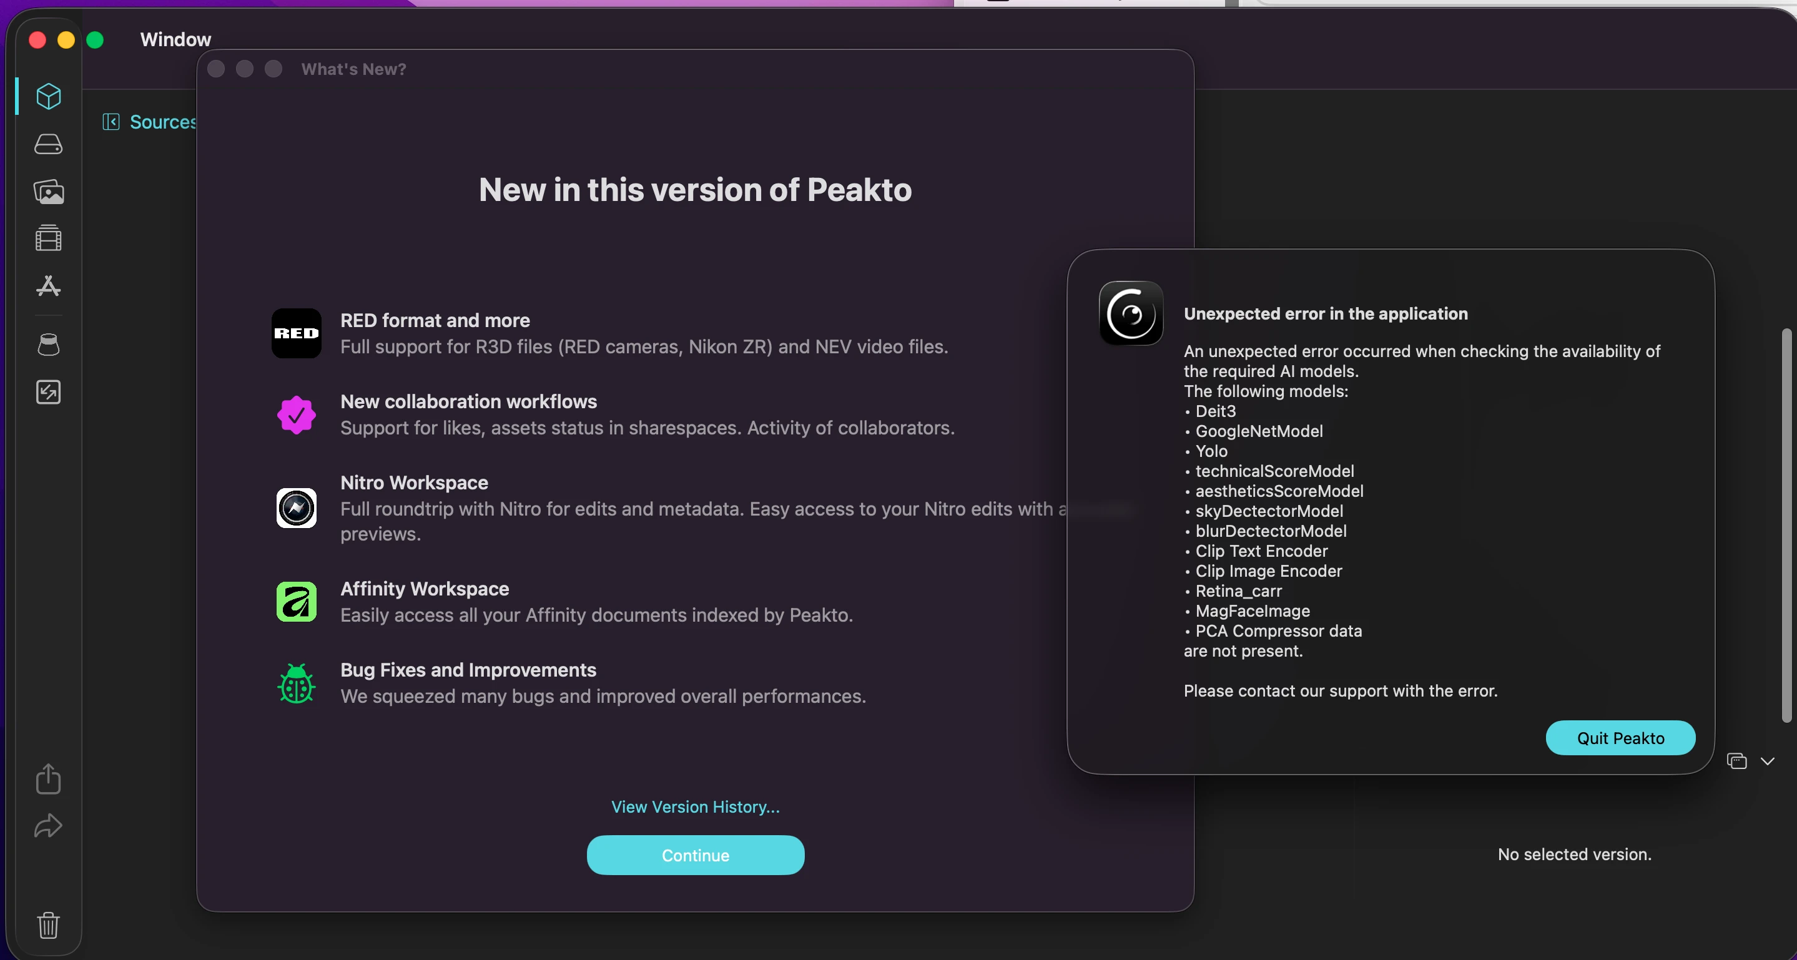Open the drive storage icon in sidebar
Viewport: 1797px width, 960px height.
tap(48, 144)
